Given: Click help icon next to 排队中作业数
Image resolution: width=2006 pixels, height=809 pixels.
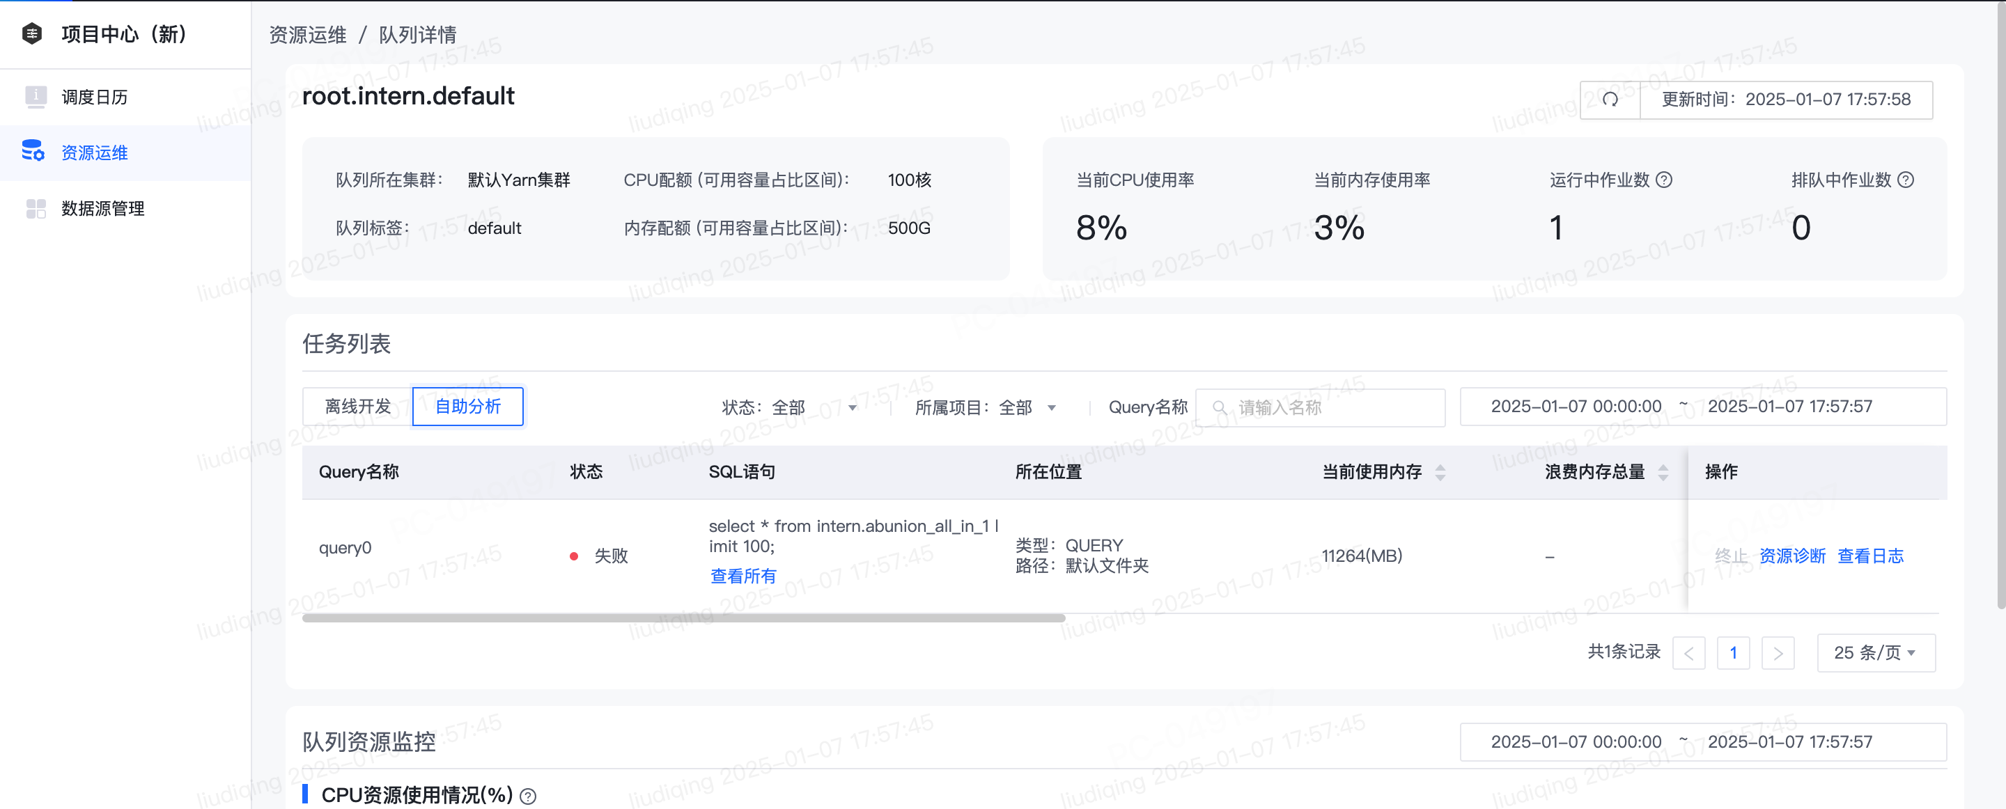Looking at the screenshot, I should (x=1905, y=180).
